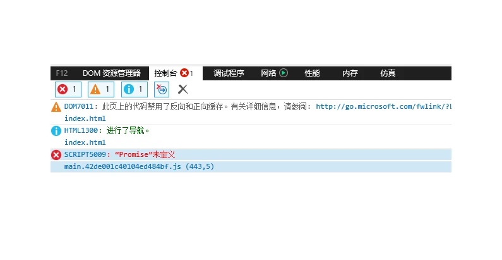Viewport: 502px width, 260px height.
Task: Open the 网络 tab
Action: (268, 73)
